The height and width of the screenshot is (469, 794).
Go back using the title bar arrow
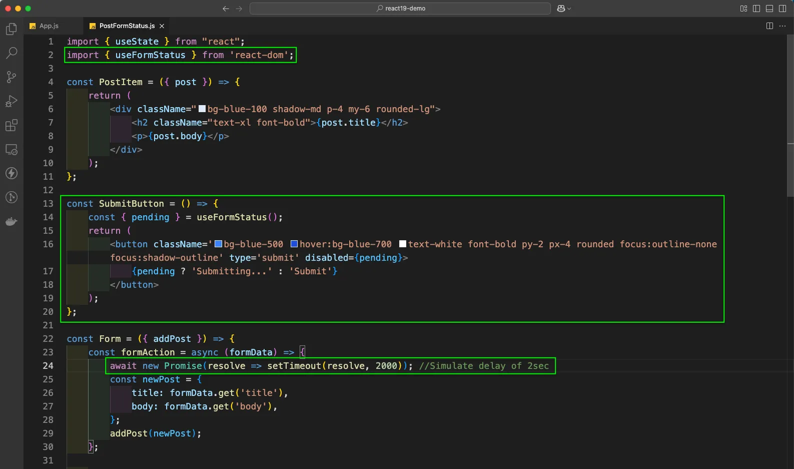(x=226, y=9)
